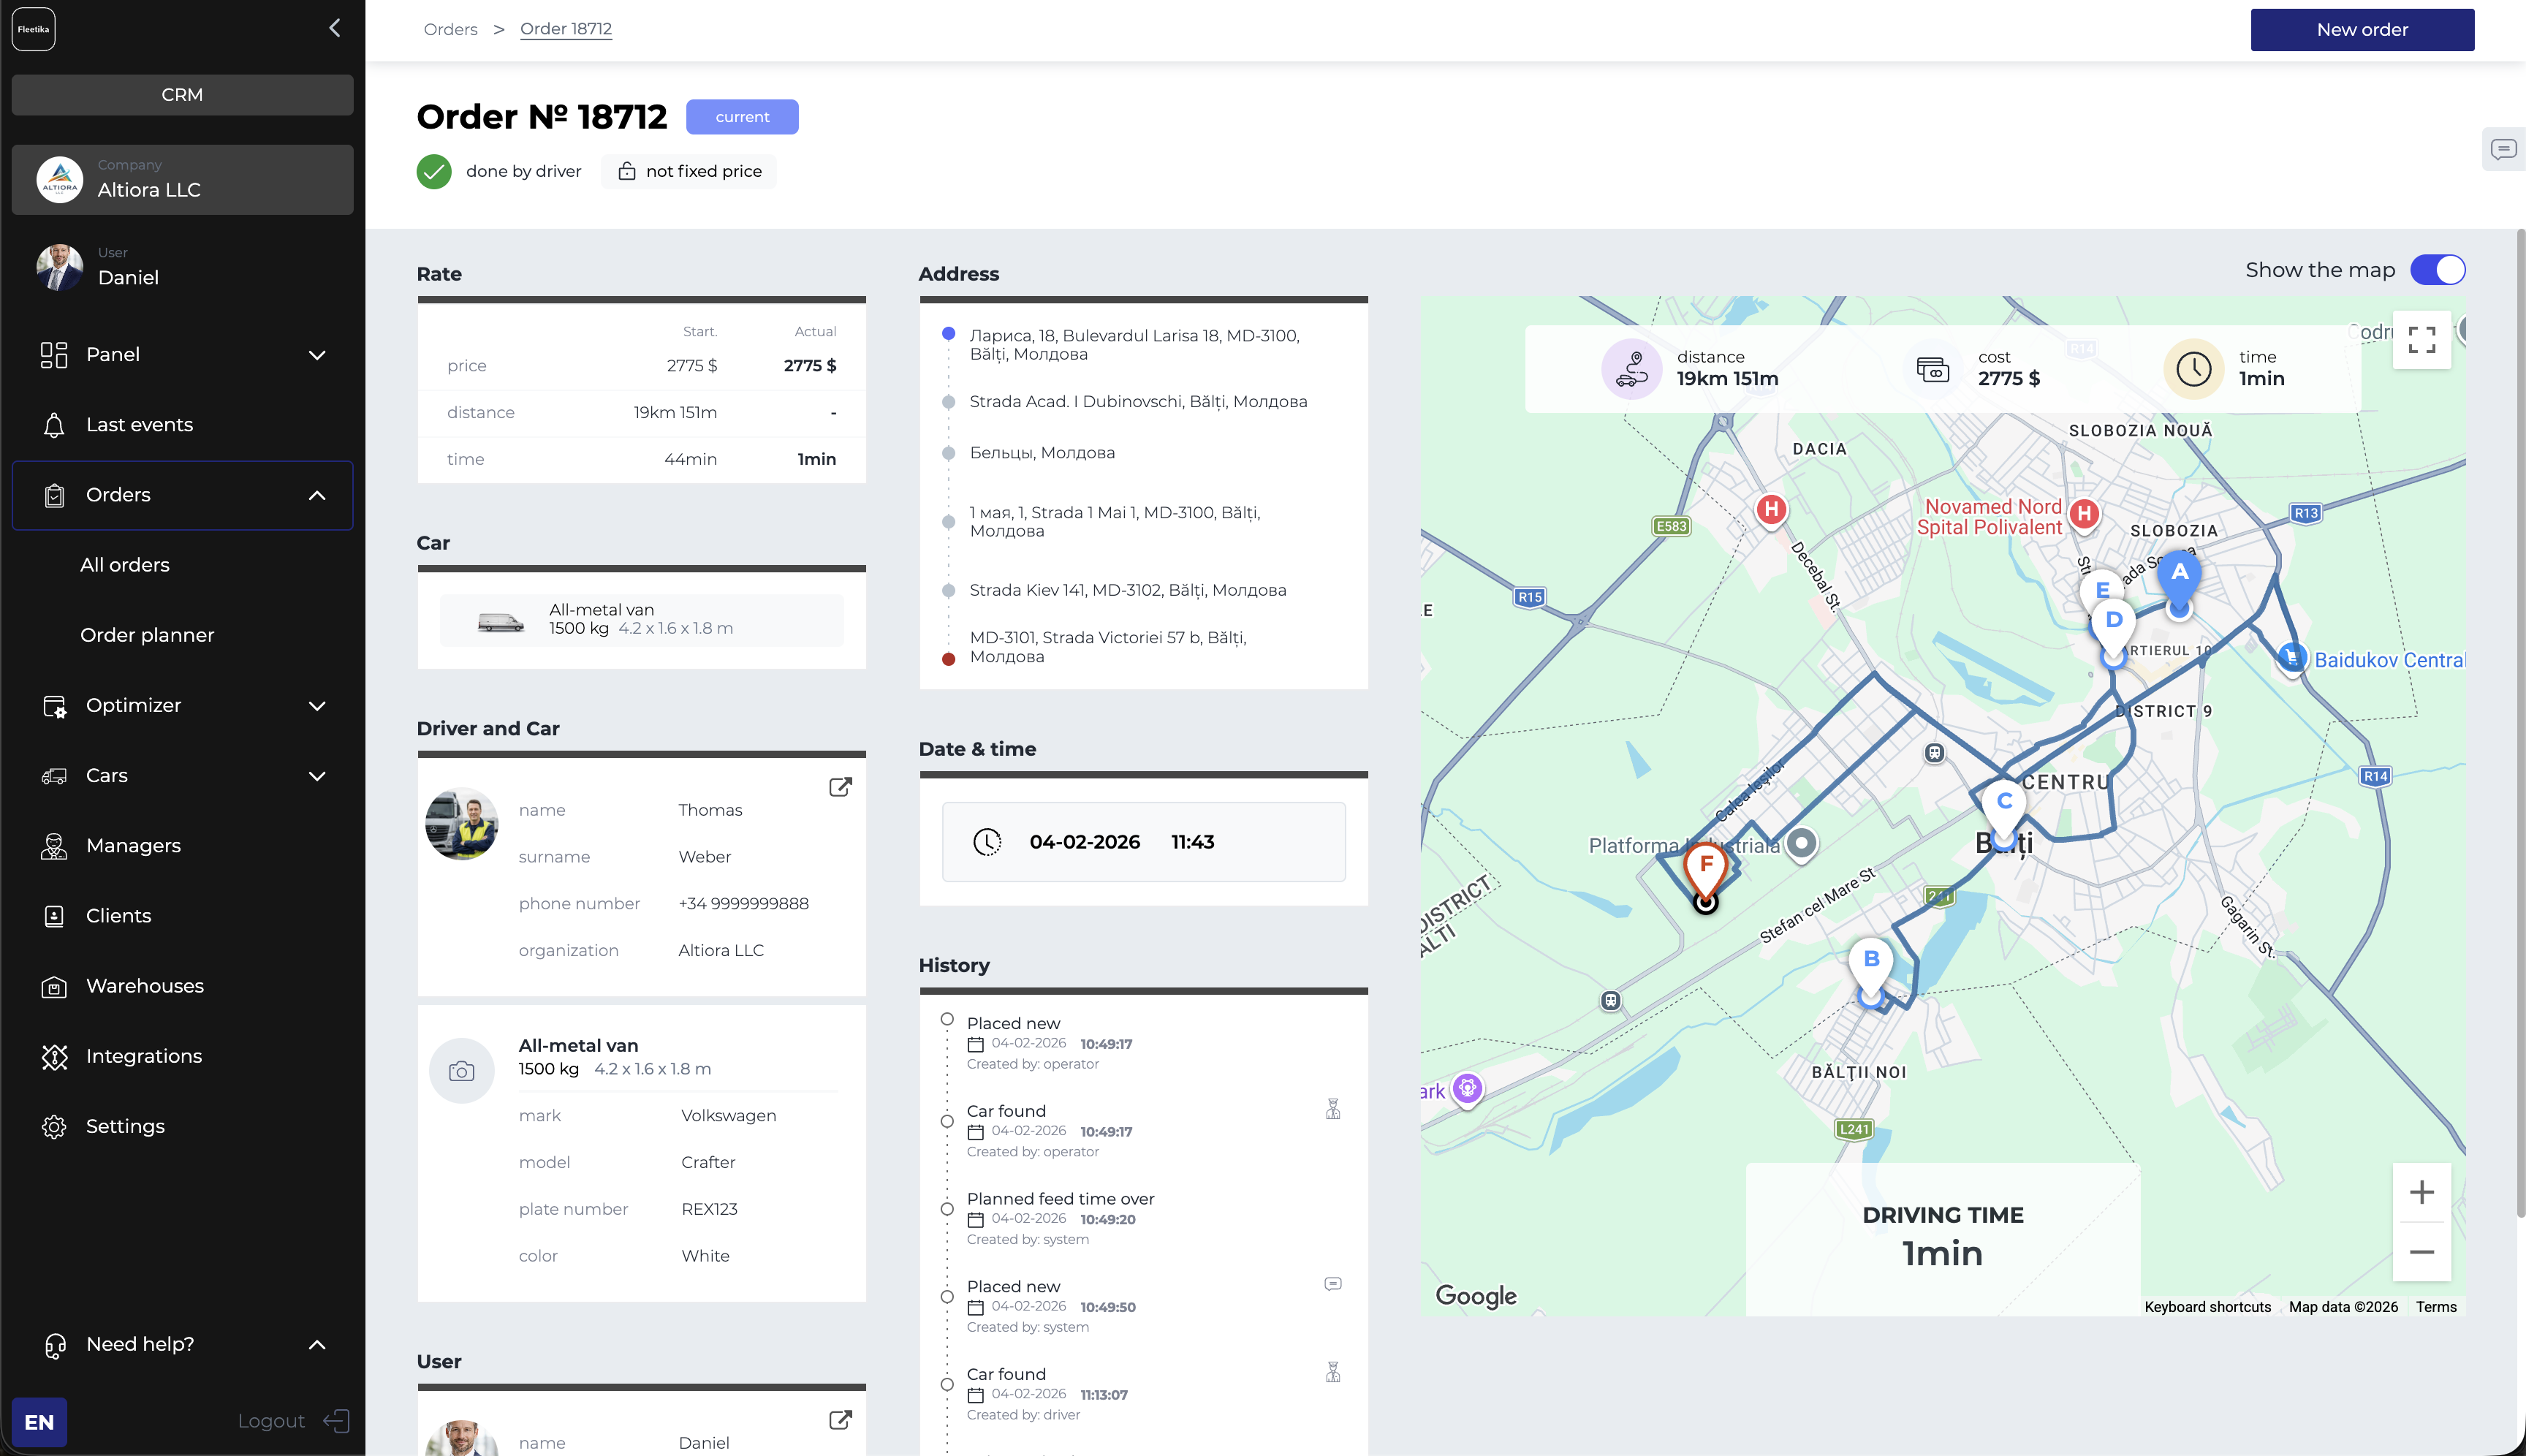Screen dimensions: 2526x1456
Task: Click the CRM button
Action: tap(182, 95)
